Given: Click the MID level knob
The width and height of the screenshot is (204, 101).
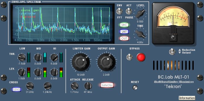Looking at the screenshot, I should (38, 72).
